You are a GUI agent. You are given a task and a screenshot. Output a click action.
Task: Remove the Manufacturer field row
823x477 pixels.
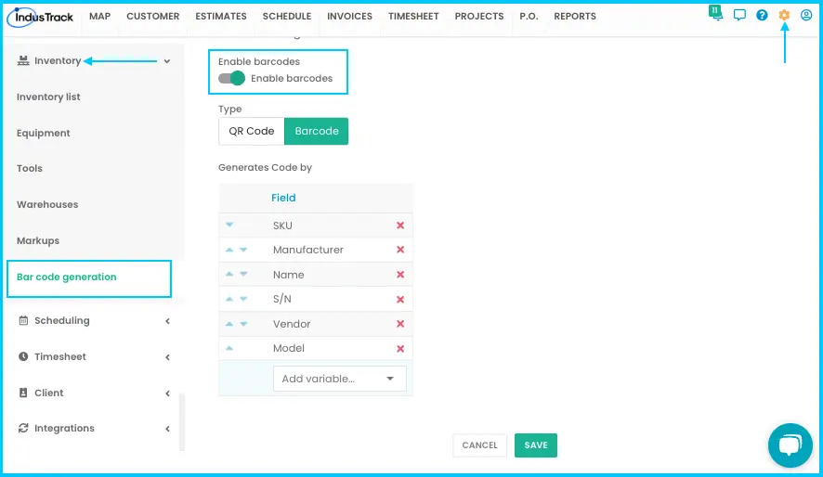[x=400, y=250]
